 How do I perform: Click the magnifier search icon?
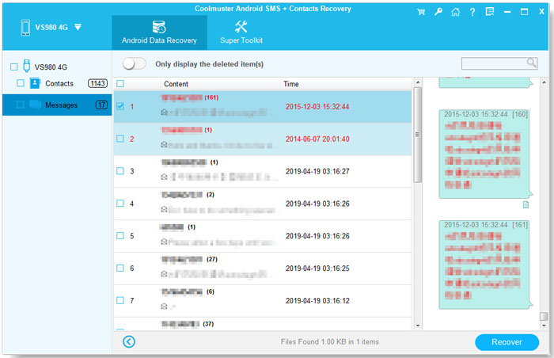pos(531,63)
